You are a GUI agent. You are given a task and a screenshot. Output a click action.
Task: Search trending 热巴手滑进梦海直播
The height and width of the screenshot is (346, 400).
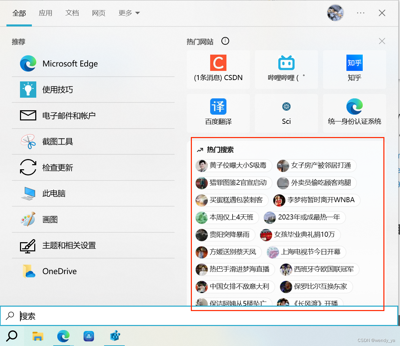pos(235,269)
